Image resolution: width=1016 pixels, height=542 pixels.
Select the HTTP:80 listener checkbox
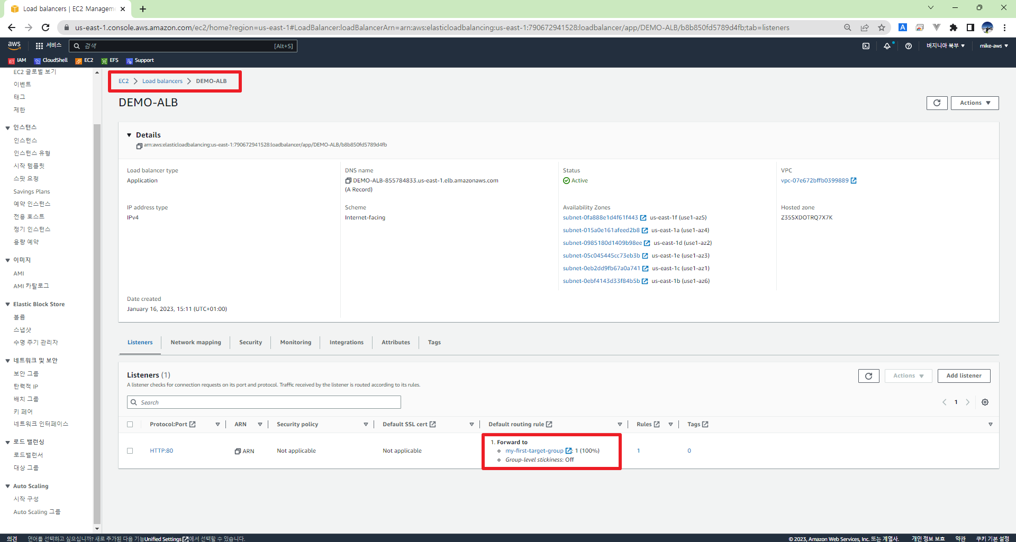(x=130, y=451)
